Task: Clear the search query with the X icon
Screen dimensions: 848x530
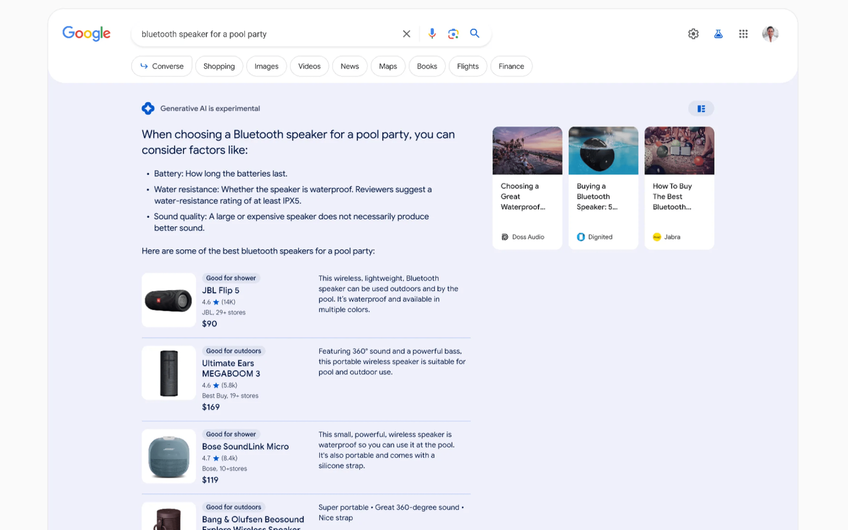Action: coord(406,34)
